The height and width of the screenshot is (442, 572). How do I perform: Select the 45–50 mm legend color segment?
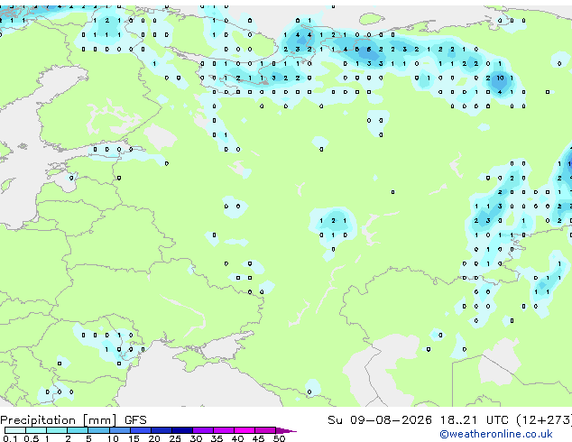tap(265, 430)
